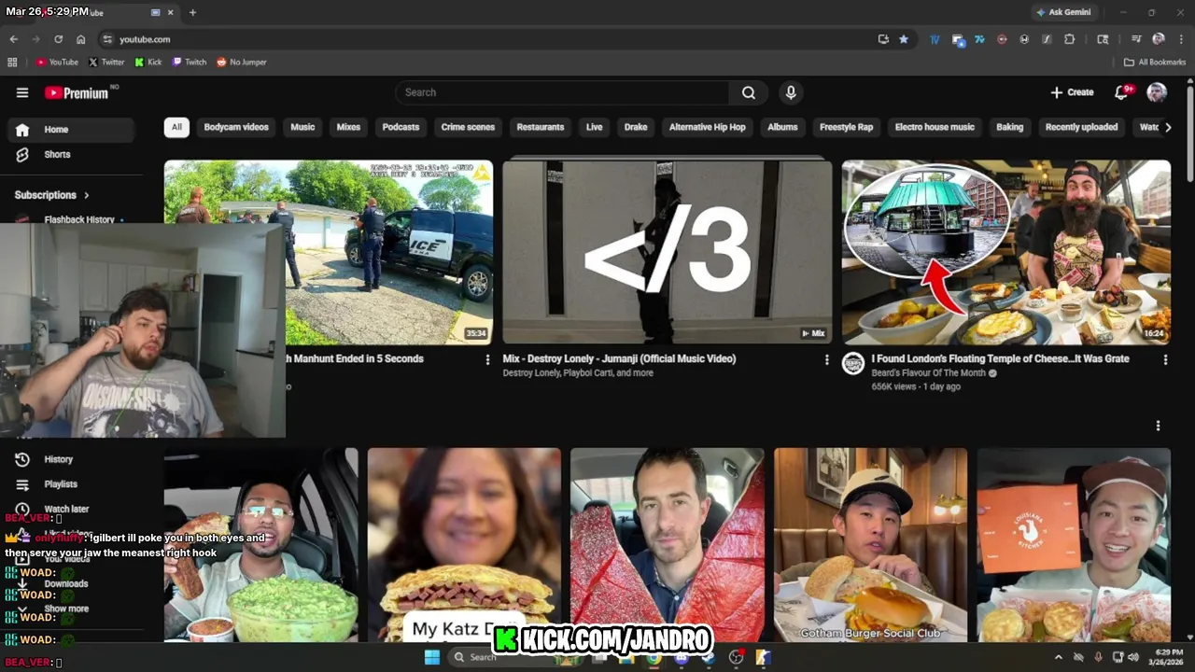
Task: Click the YouTube Premium logo
Action: 77,92
